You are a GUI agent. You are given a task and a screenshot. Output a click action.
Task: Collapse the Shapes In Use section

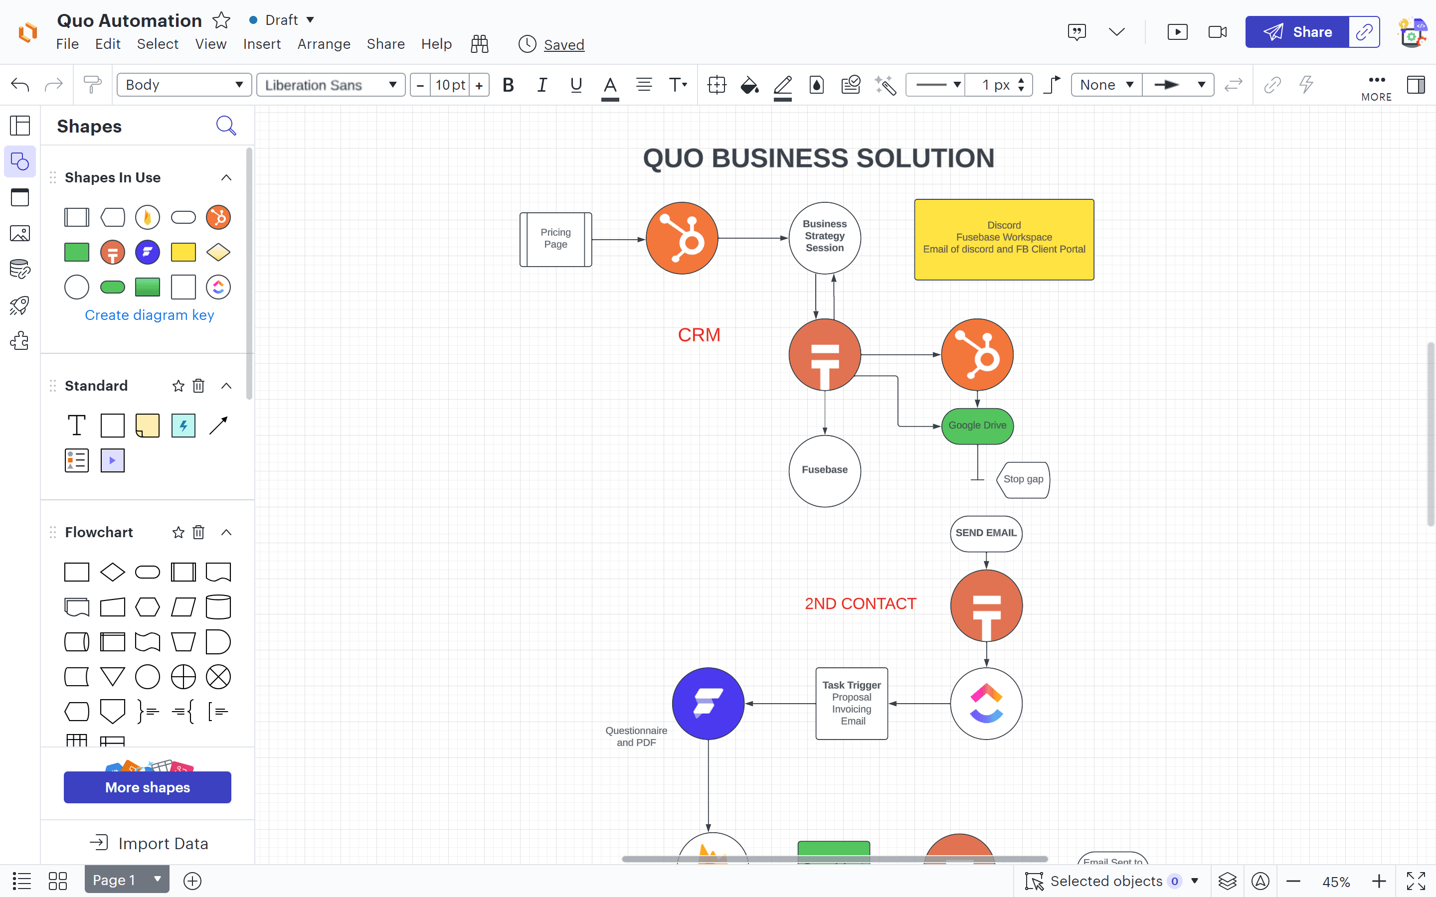coord(226,177)
